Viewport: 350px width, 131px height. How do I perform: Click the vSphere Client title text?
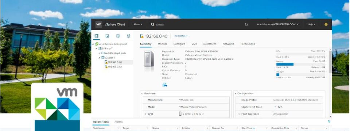115,24
